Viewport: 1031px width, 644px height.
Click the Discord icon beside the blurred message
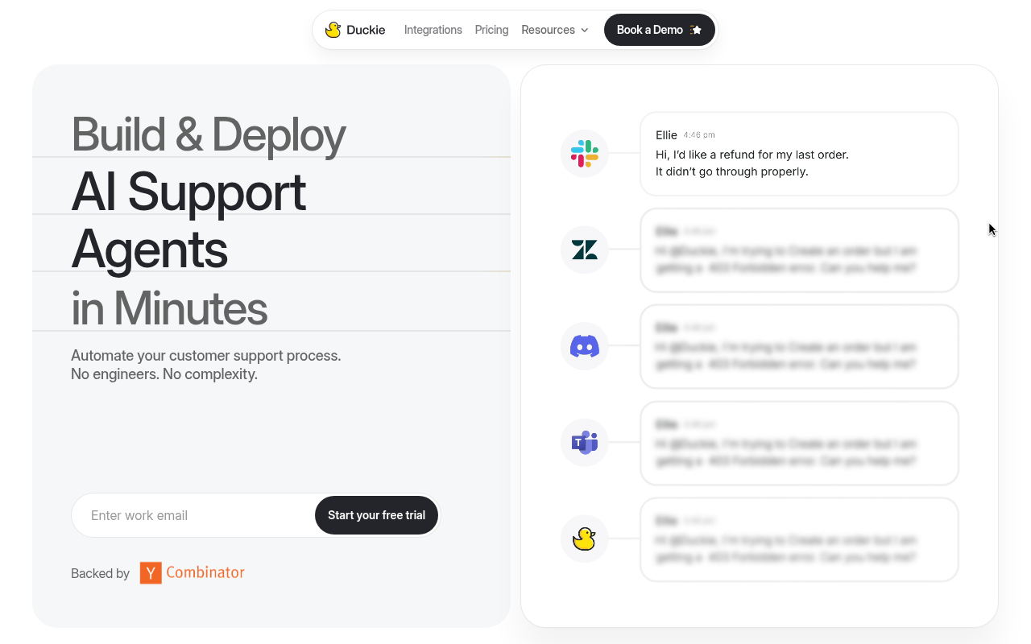(x=584, y=346)
